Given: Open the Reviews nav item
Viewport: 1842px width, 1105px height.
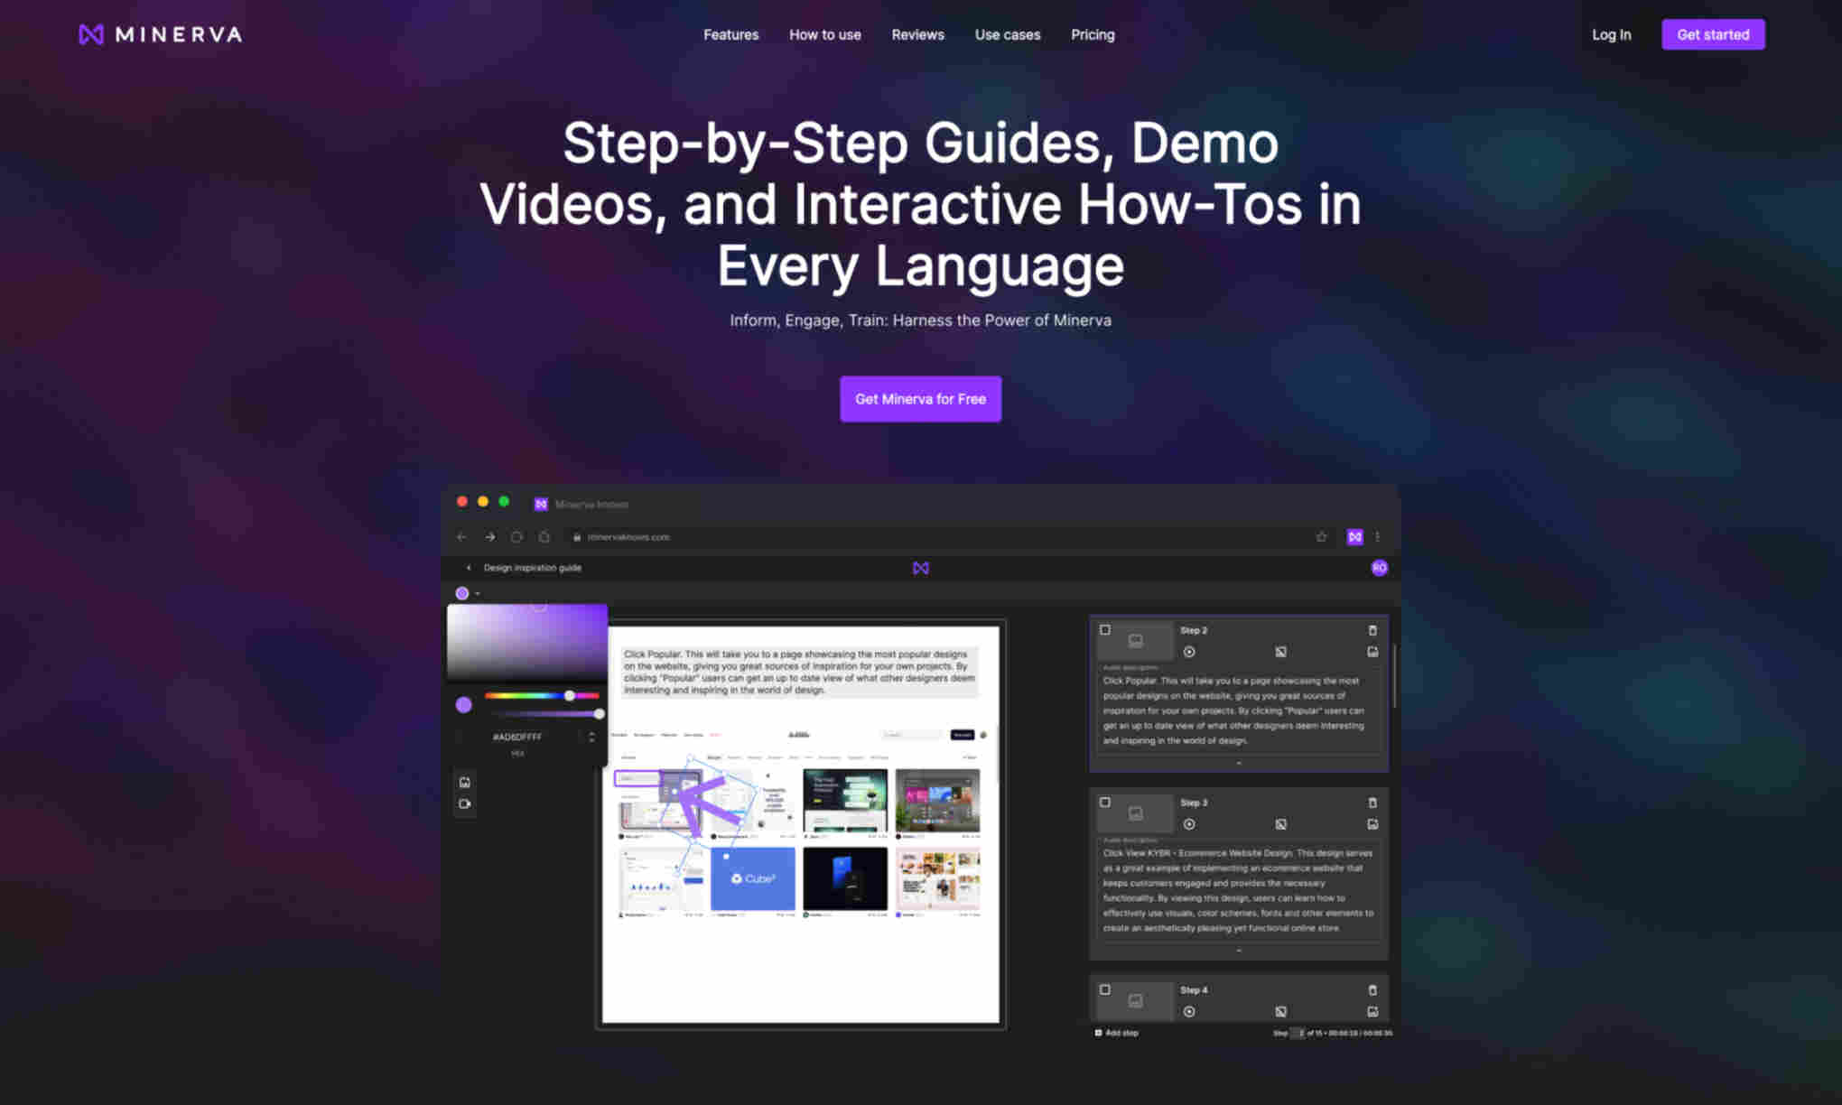Looking at the screenshot, I should pyautogui.click(x=917, y=34).
